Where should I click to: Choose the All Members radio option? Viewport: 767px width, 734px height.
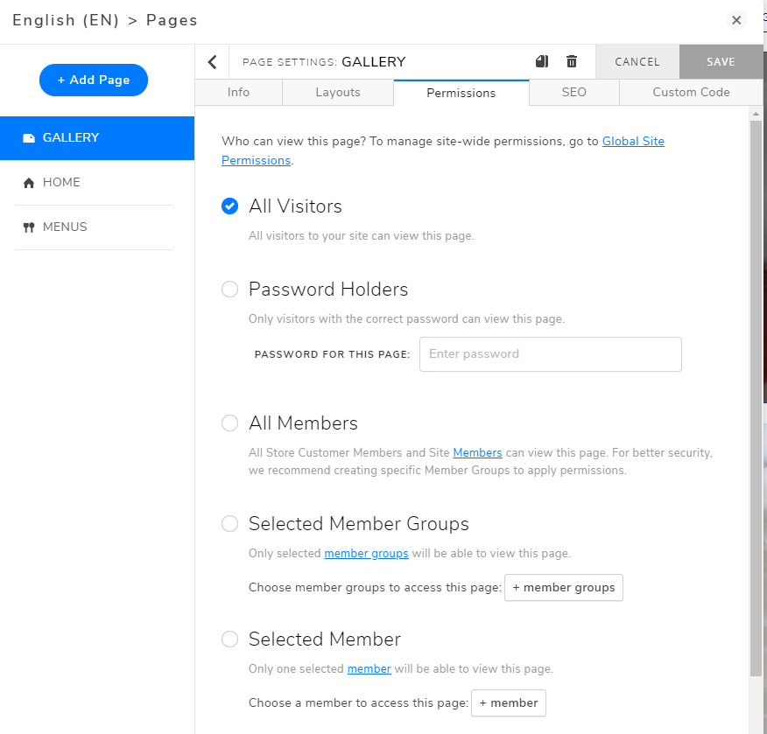click(229, 423)
